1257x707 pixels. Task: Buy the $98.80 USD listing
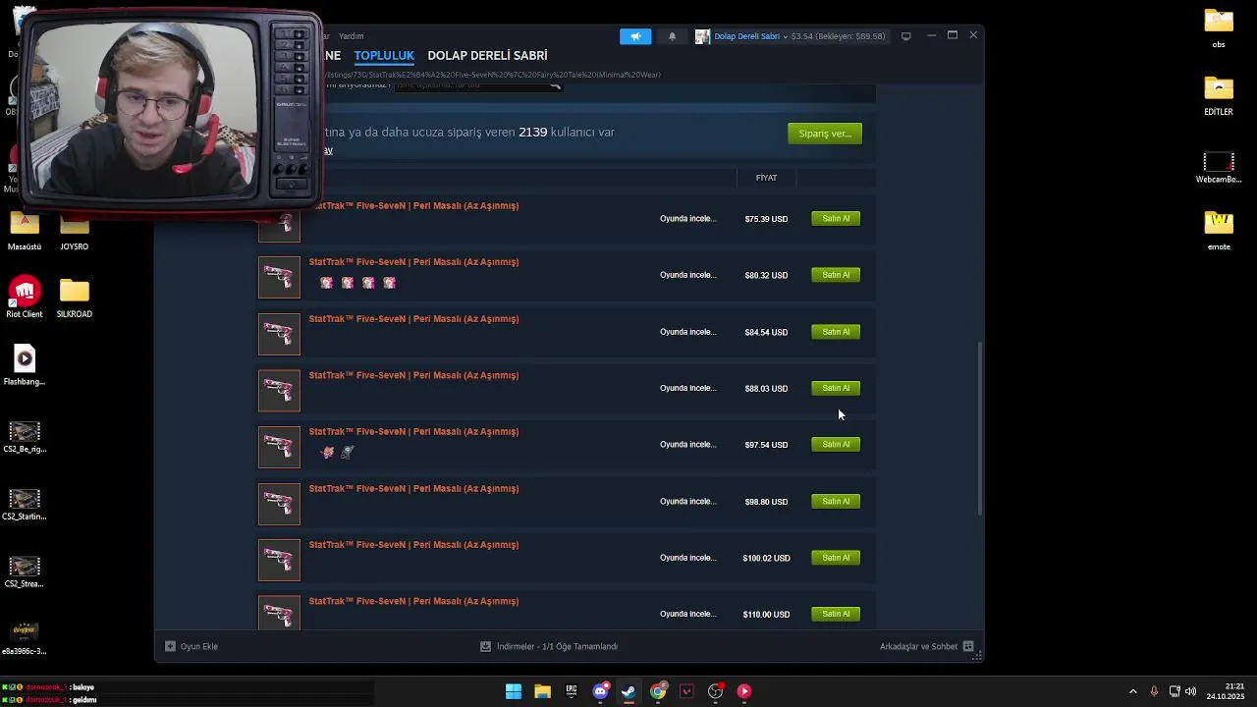836,501
